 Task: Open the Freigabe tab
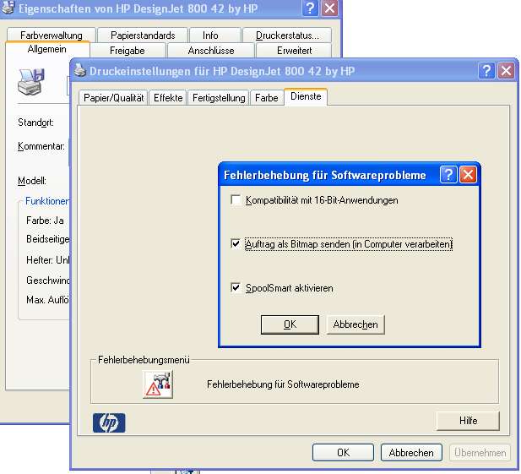(128, 51)
